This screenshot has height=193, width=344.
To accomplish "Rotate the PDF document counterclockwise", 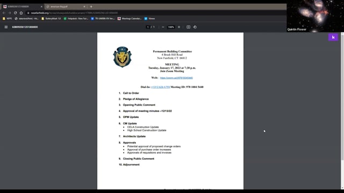I will click(x=195, y=27).
